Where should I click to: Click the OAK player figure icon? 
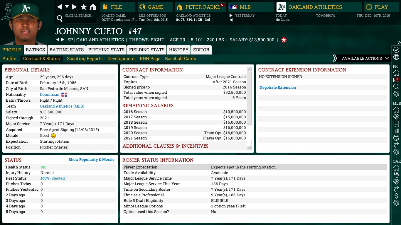pyautogui.click(x=396, y=175)
